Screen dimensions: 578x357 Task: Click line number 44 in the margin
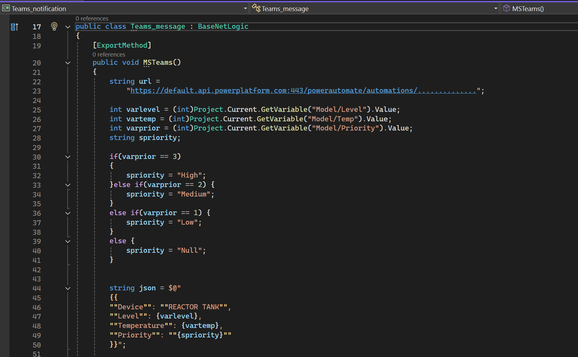[x=37, y=288]
